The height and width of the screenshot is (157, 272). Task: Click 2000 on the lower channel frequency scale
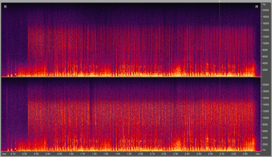(265, 144)
